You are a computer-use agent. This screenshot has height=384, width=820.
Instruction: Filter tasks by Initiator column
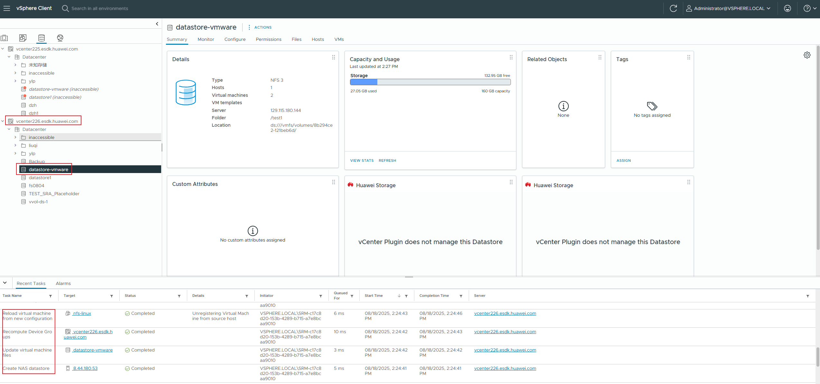click(x=321, y=296)
